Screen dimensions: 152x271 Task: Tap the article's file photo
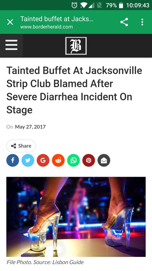[76, 217]
